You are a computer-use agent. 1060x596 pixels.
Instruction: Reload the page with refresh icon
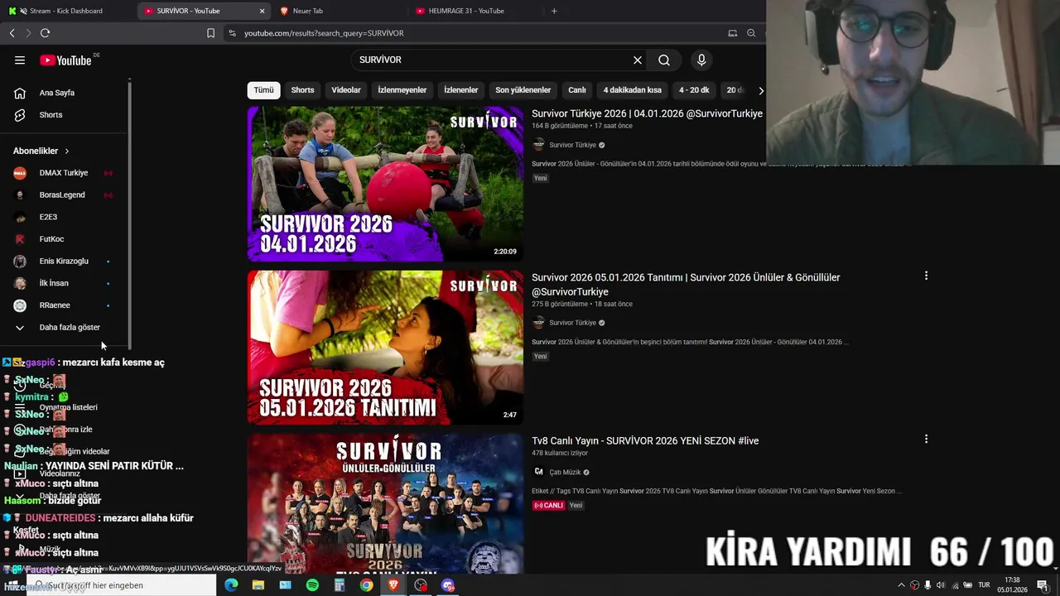[x=45, y=33]
